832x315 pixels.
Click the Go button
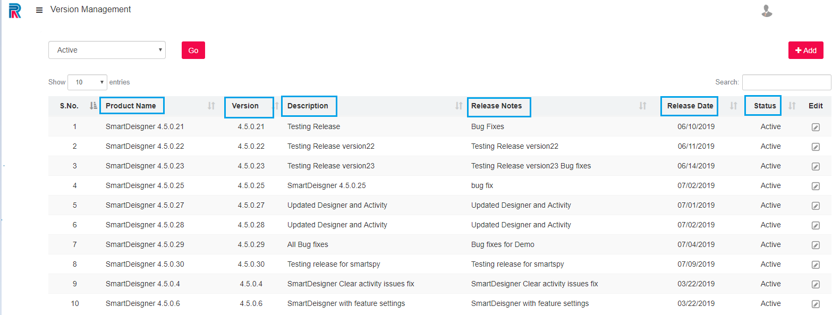(193, 49)
